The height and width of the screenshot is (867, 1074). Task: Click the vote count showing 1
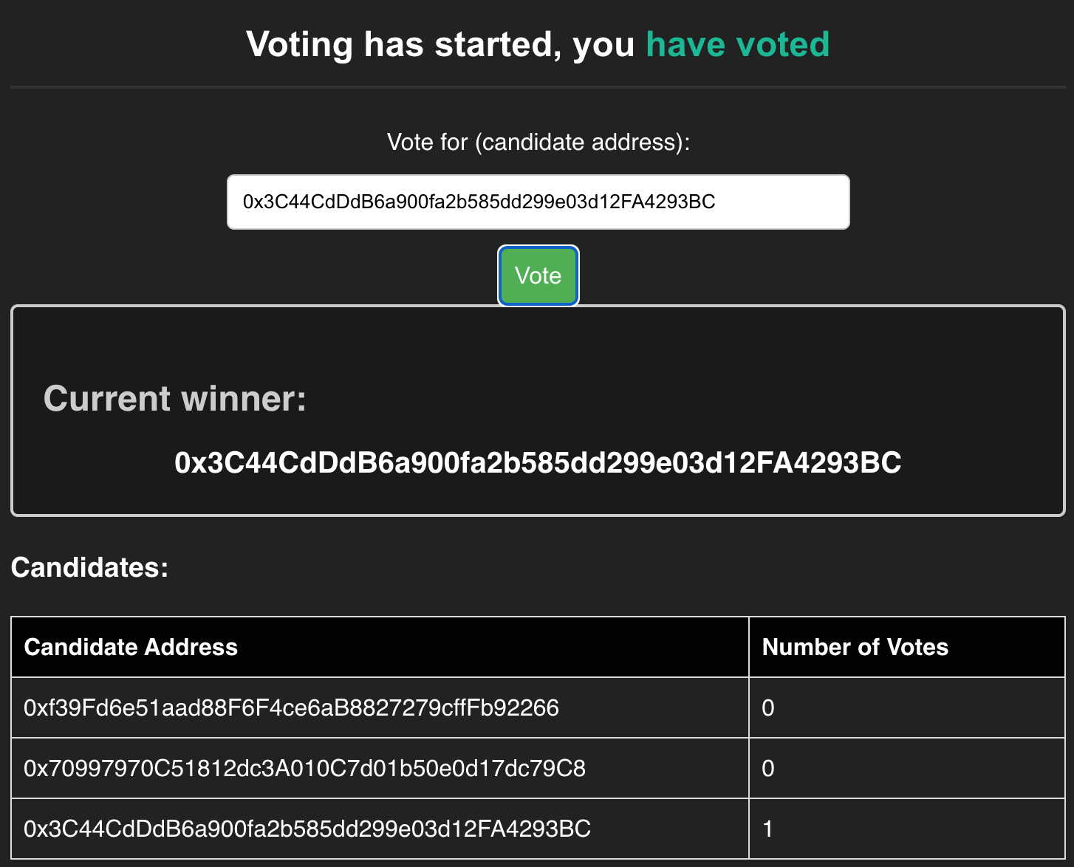tap(767, 829)
